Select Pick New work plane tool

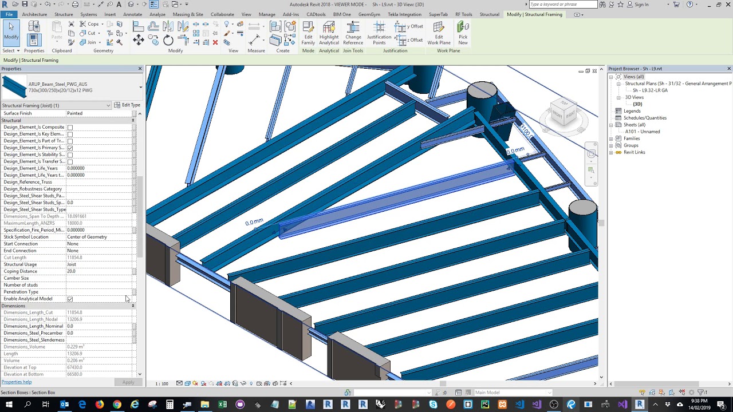[463, 33]
